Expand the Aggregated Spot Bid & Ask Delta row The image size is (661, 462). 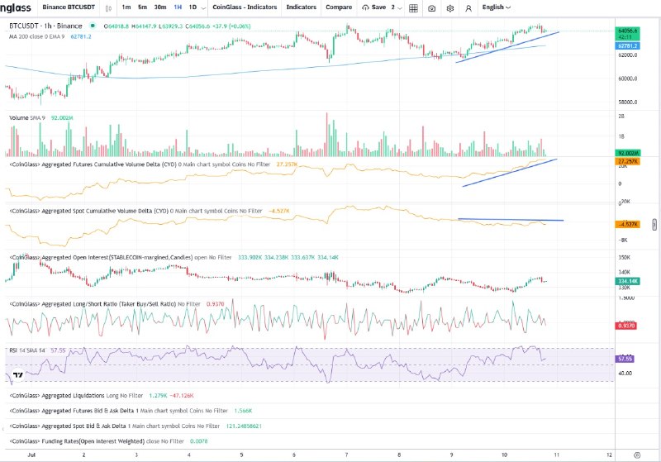115,426
